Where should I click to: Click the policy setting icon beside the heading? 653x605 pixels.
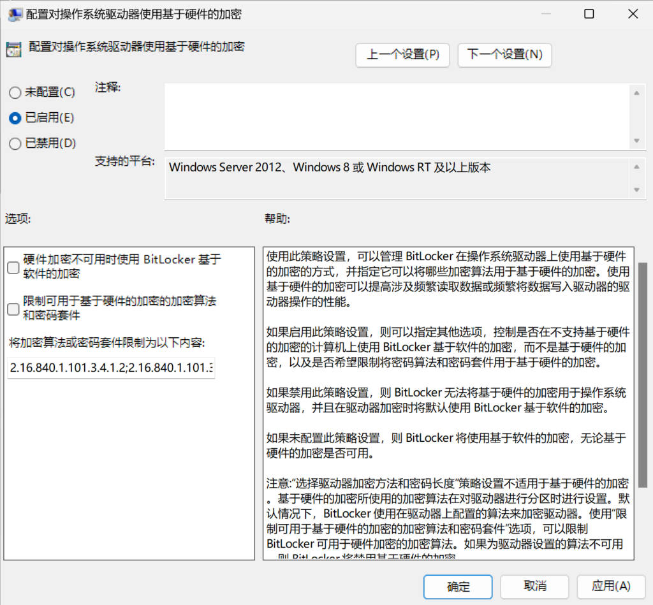tap(13, 49)
